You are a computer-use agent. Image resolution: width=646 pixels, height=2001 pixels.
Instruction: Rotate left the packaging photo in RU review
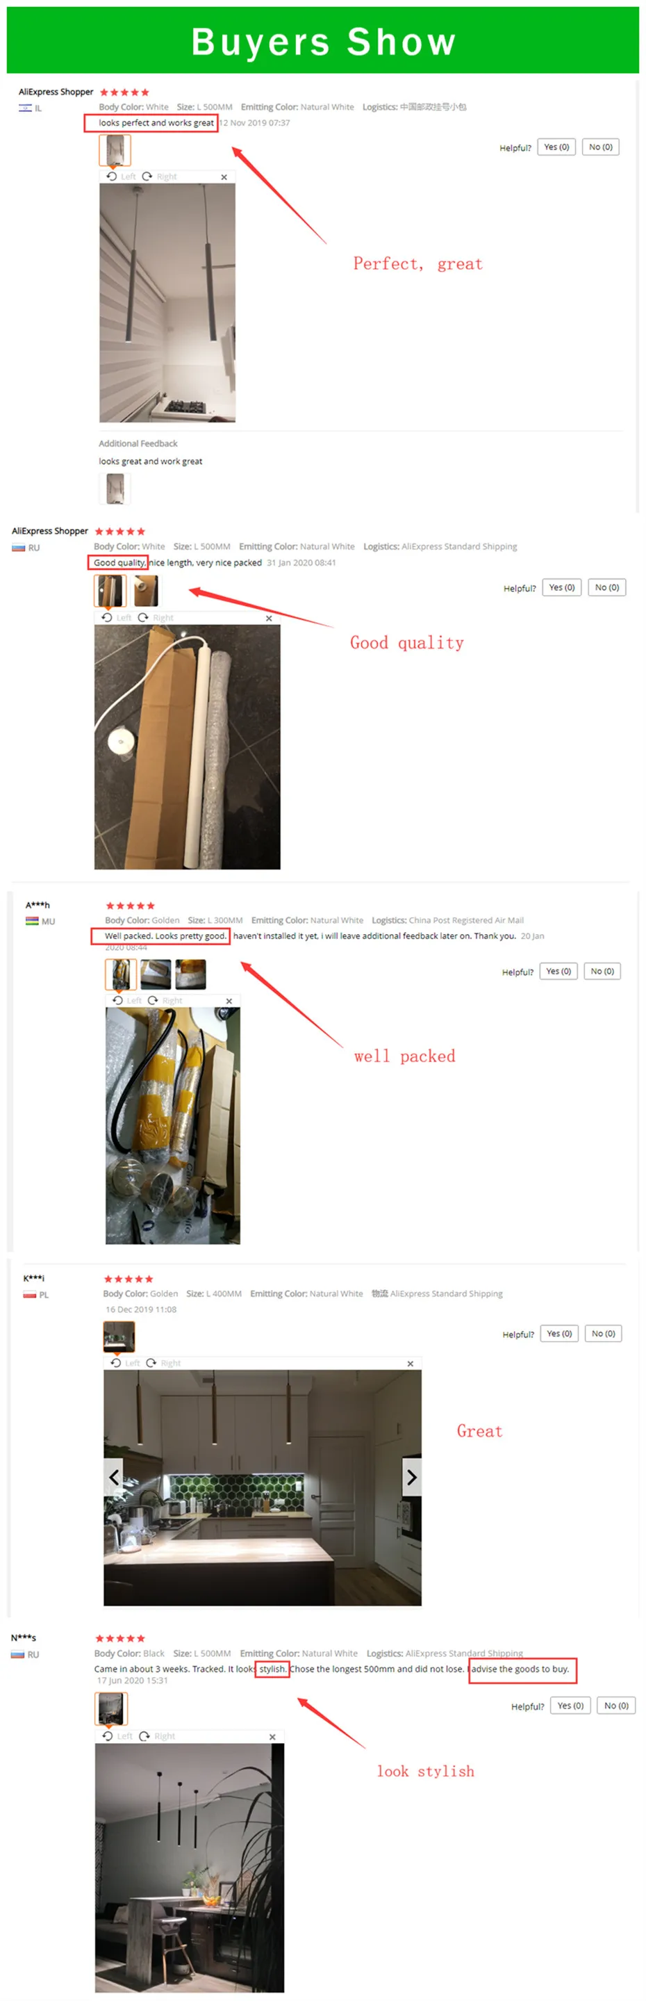117,618
